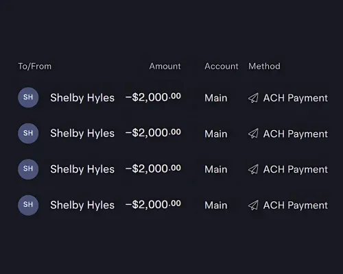This screenshot has width=343, height=274.
Task: Click ACH Payment label in second row
Action: tap(296, 134)
